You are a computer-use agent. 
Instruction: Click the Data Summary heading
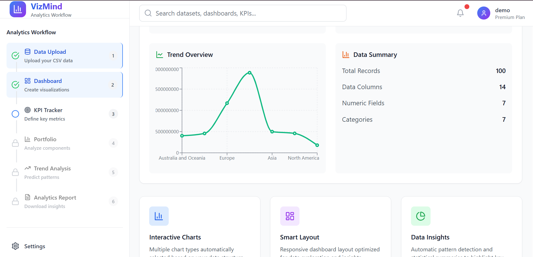coord(375,55)
